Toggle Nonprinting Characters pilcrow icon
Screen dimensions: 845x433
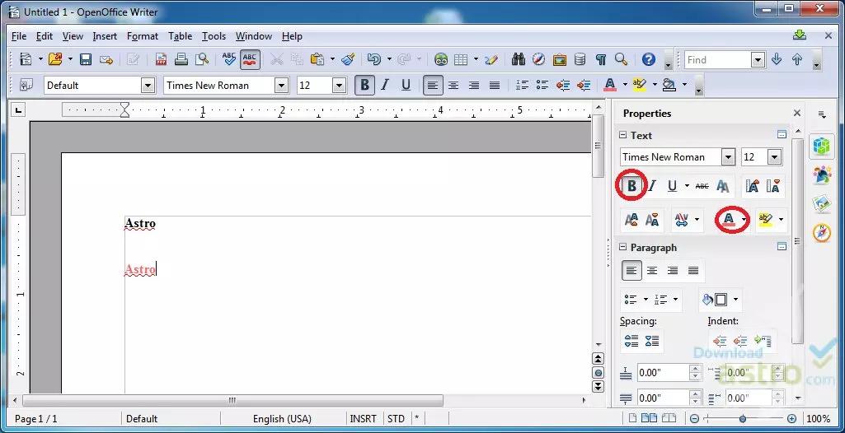tap(600, 59)
